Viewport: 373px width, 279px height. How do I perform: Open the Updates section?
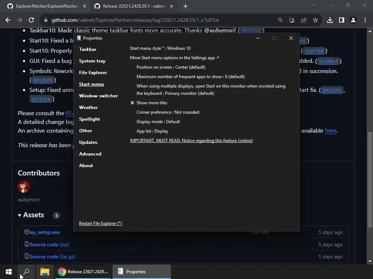[88, 142]
